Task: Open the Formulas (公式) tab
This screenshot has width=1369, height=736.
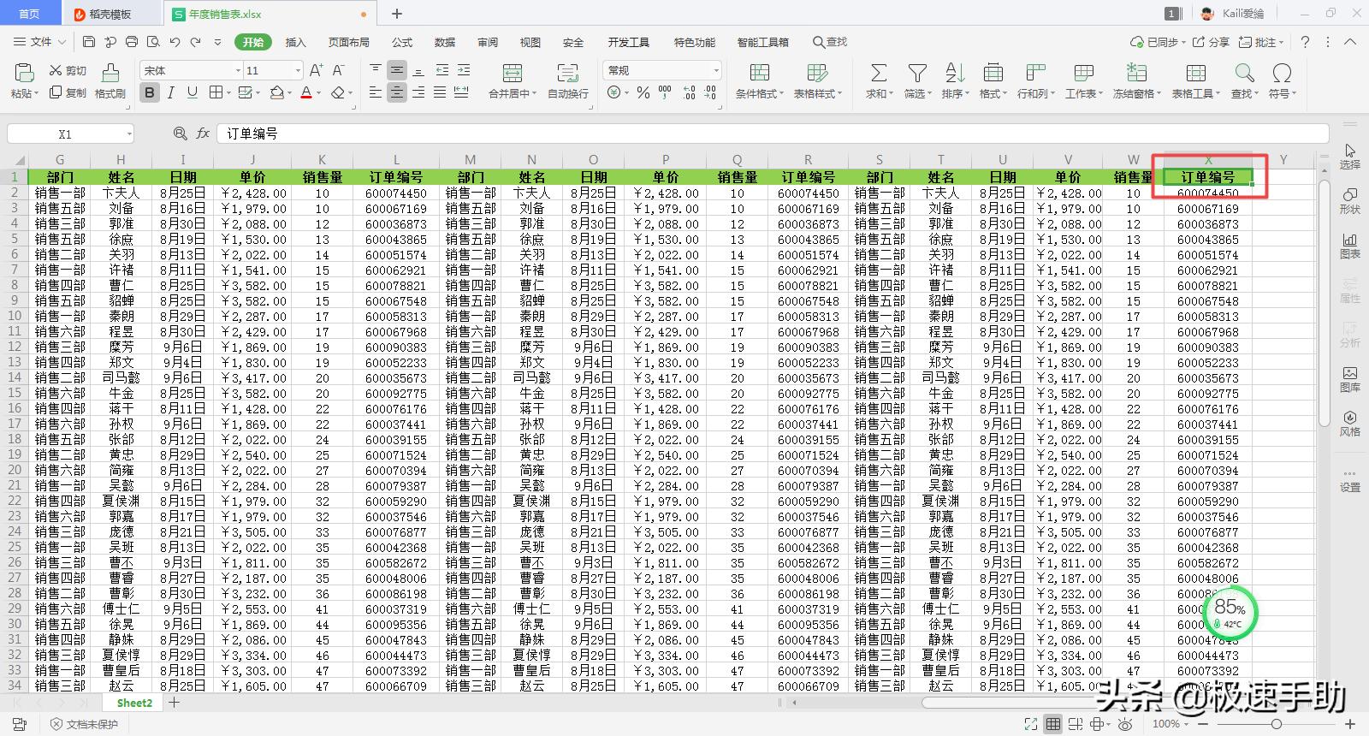Action: coord(402,42)
